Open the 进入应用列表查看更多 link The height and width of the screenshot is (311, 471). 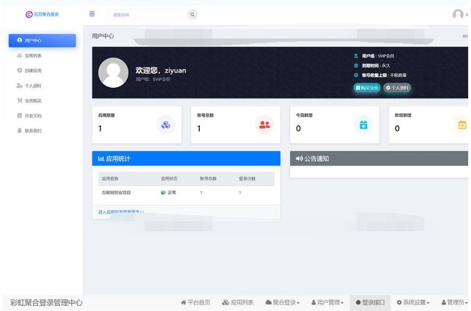121,212
